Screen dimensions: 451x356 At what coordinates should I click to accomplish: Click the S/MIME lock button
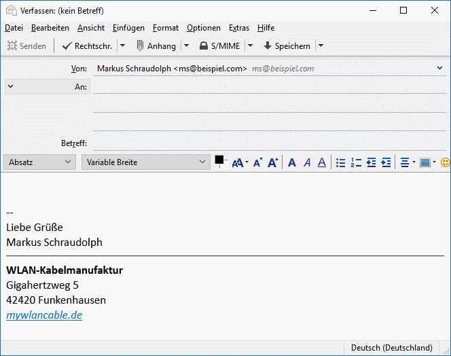tap(220, 46)
